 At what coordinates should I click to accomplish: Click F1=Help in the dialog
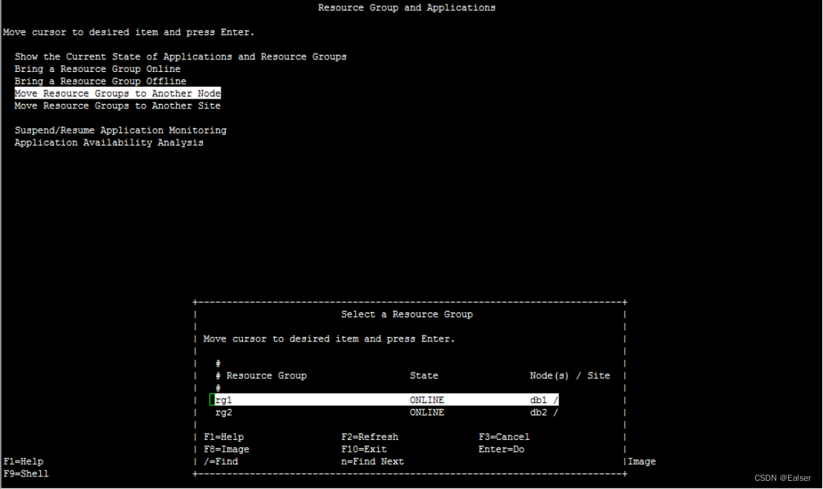(x=224, y=437)
